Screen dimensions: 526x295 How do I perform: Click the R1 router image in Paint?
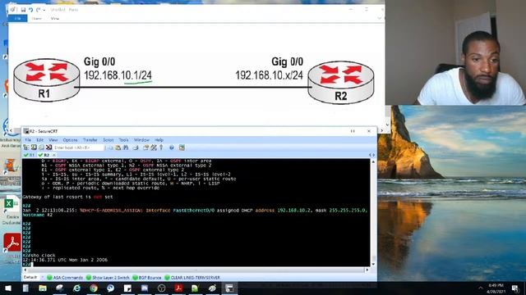(46, 79)
